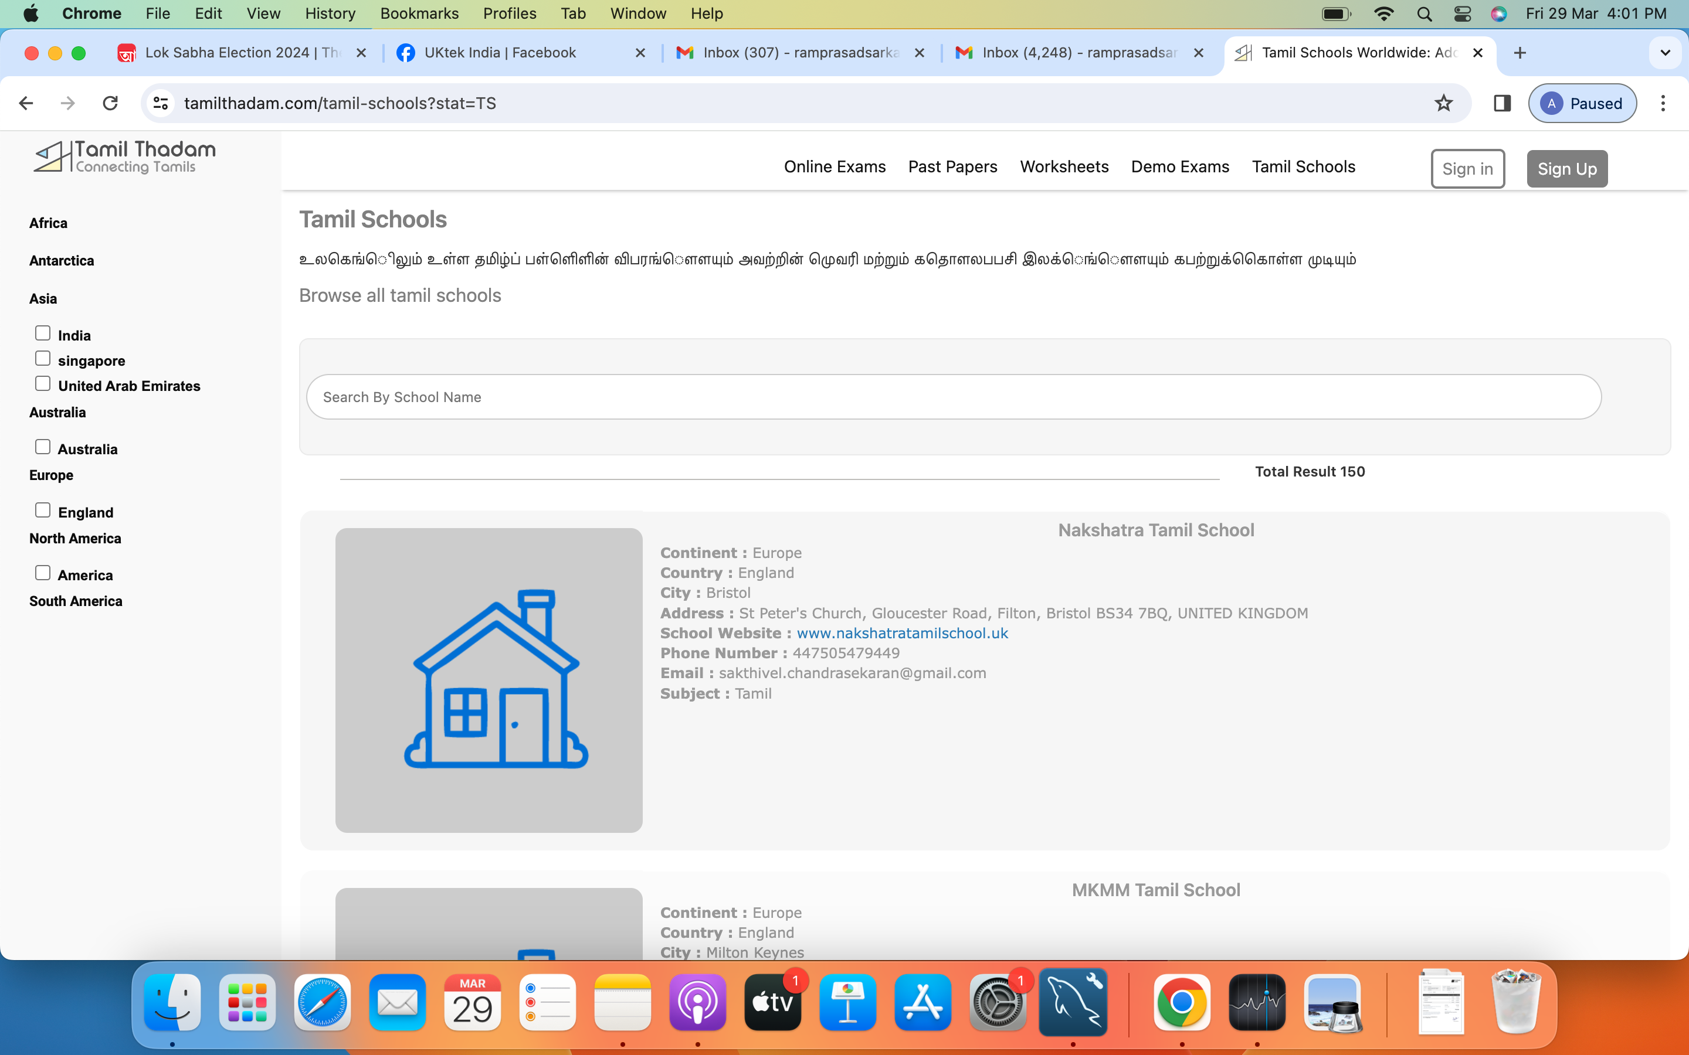The height and width of the screenshot is (1055, 1689).
Task: Click the browser reload icon
Action: [110, 103]
